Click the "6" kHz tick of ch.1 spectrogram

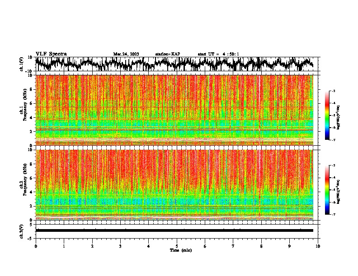(31, 103)
